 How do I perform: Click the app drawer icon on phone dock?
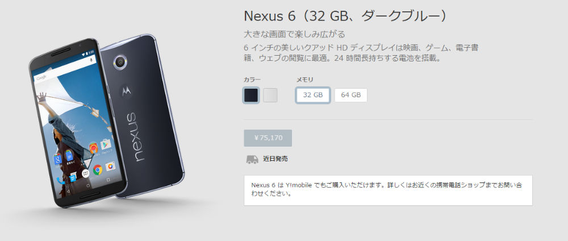86,173
